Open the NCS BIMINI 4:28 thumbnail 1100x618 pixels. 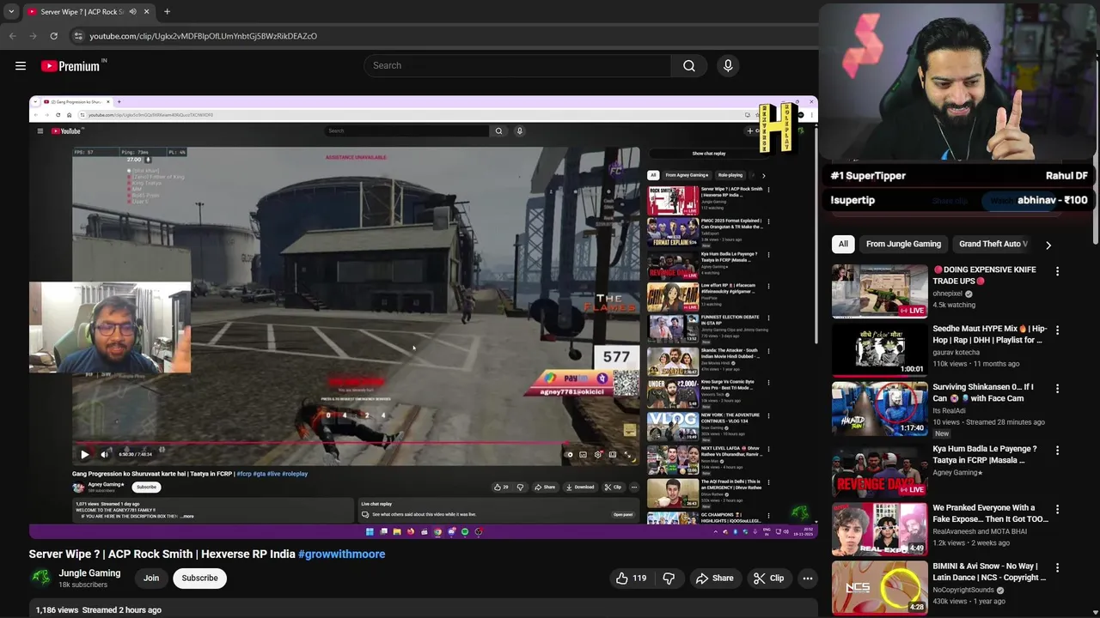(x=879, y=586)
